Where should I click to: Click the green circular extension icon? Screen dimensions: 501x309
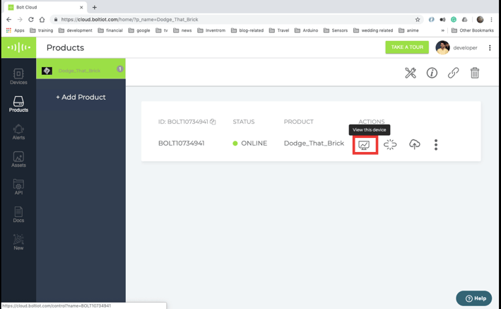tap(454, 20)
